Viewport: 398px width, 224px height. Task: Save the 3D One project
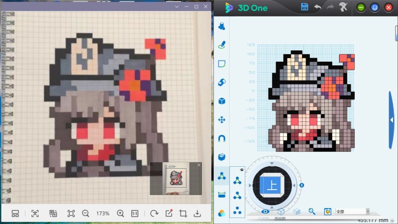point(304,7)
